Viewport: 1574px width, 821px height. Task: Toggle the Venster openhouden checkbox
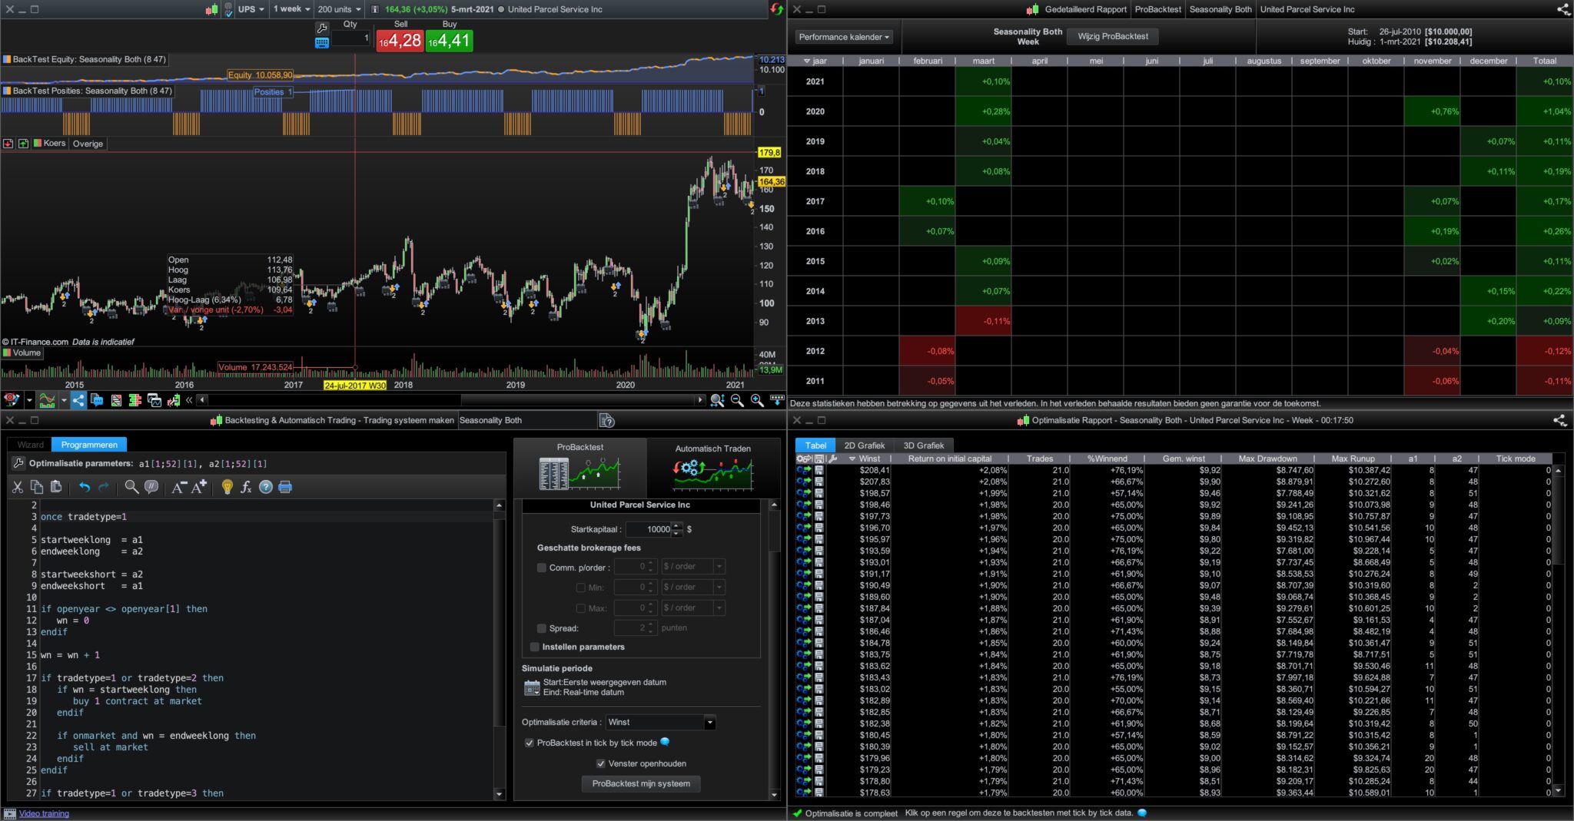point(600,763)
